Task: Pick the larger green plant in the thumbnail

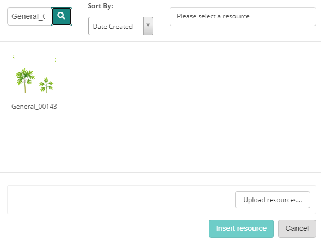Action: tap(25, 80)
